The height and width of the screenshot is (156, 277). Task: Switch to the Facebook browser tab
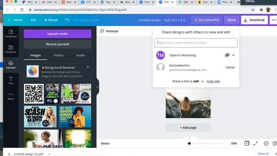pos(88,2)
